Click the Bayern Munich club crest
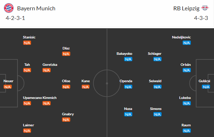 click(9, 8)
